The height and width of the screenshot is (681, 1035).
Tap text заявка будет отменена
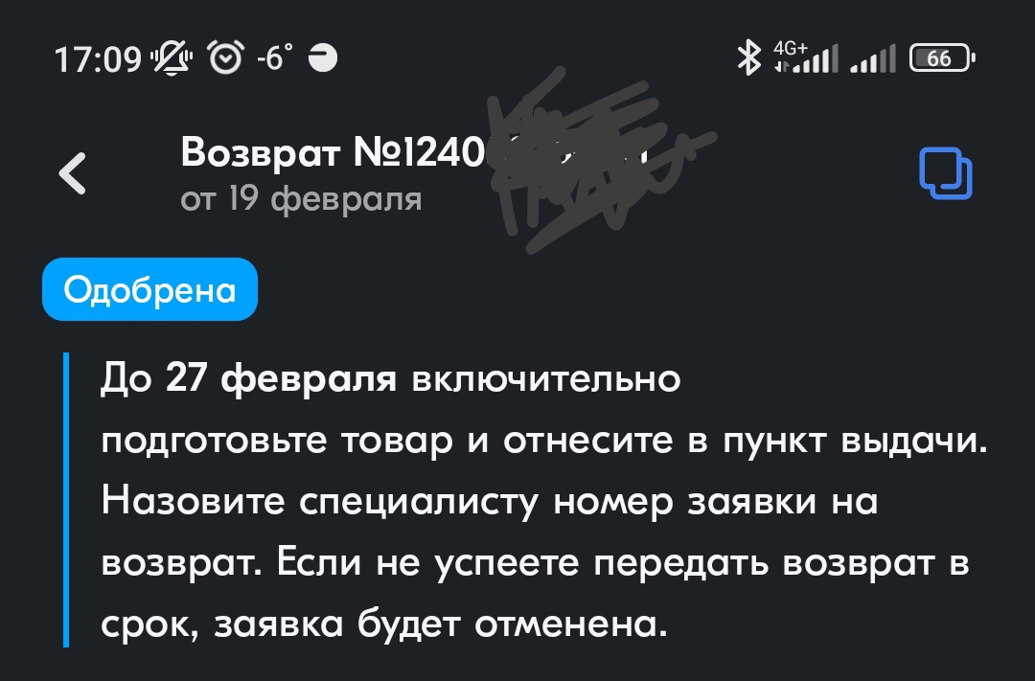[x=440, y=624]
